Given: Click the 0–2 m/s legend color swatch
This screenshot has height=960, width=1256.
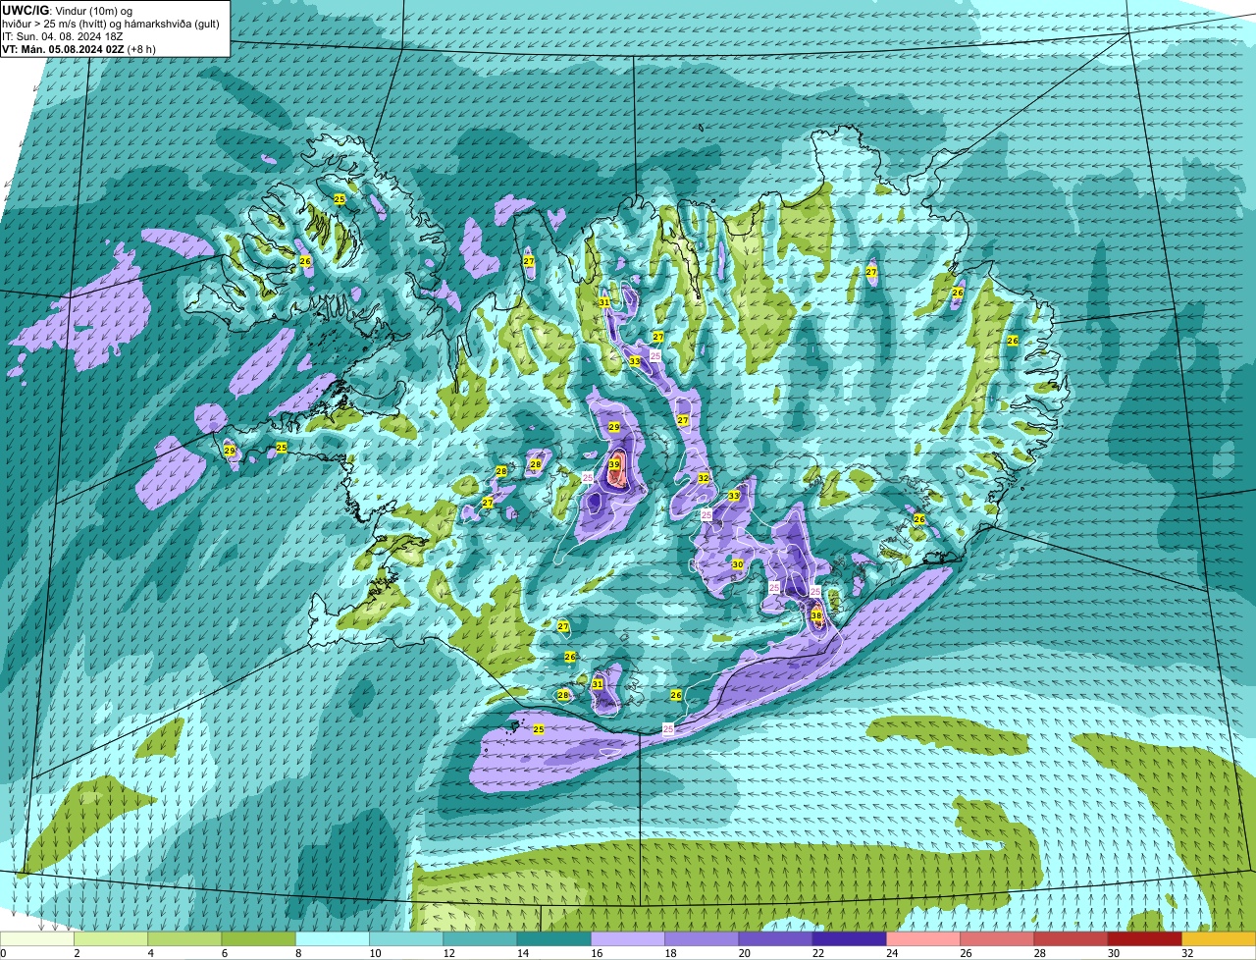Looking at the screenshot, I should tap(37, 939).
